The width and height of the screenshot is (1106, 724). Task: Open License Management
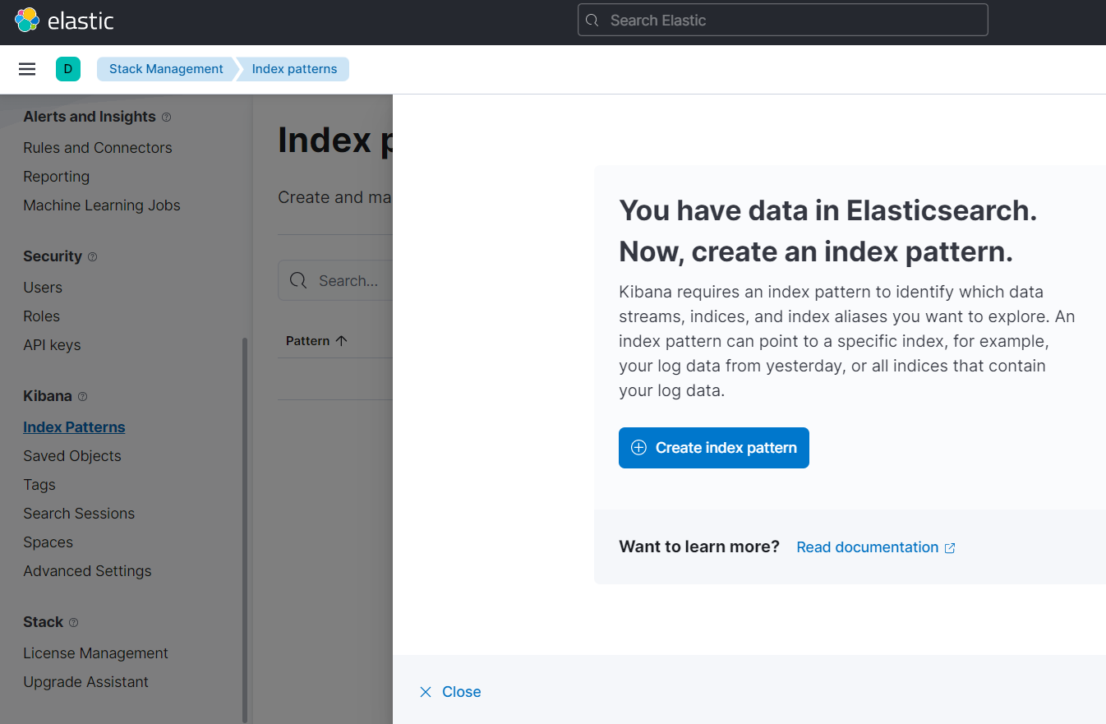point(95,653)
